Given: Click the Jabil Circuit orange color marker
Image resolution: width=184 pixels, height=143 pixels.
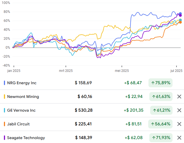Looking at the screenshot, I should point(4,124).
